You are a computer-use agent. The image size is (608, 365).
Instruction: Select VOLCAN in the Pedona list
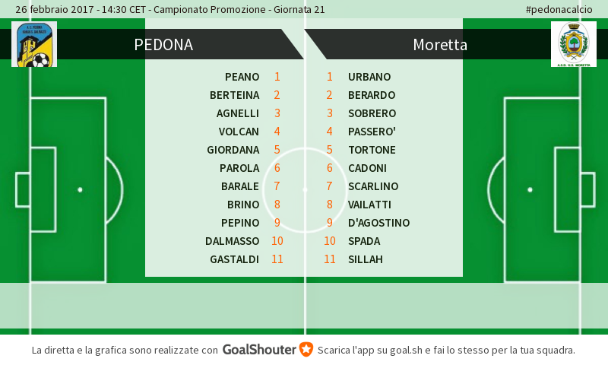coord(239,132)
